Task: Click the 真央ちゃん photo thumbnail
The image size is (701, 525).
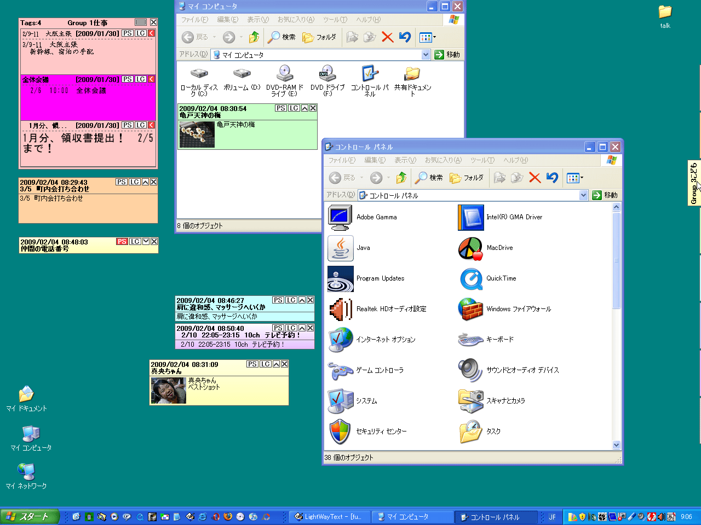Action: 168,390
